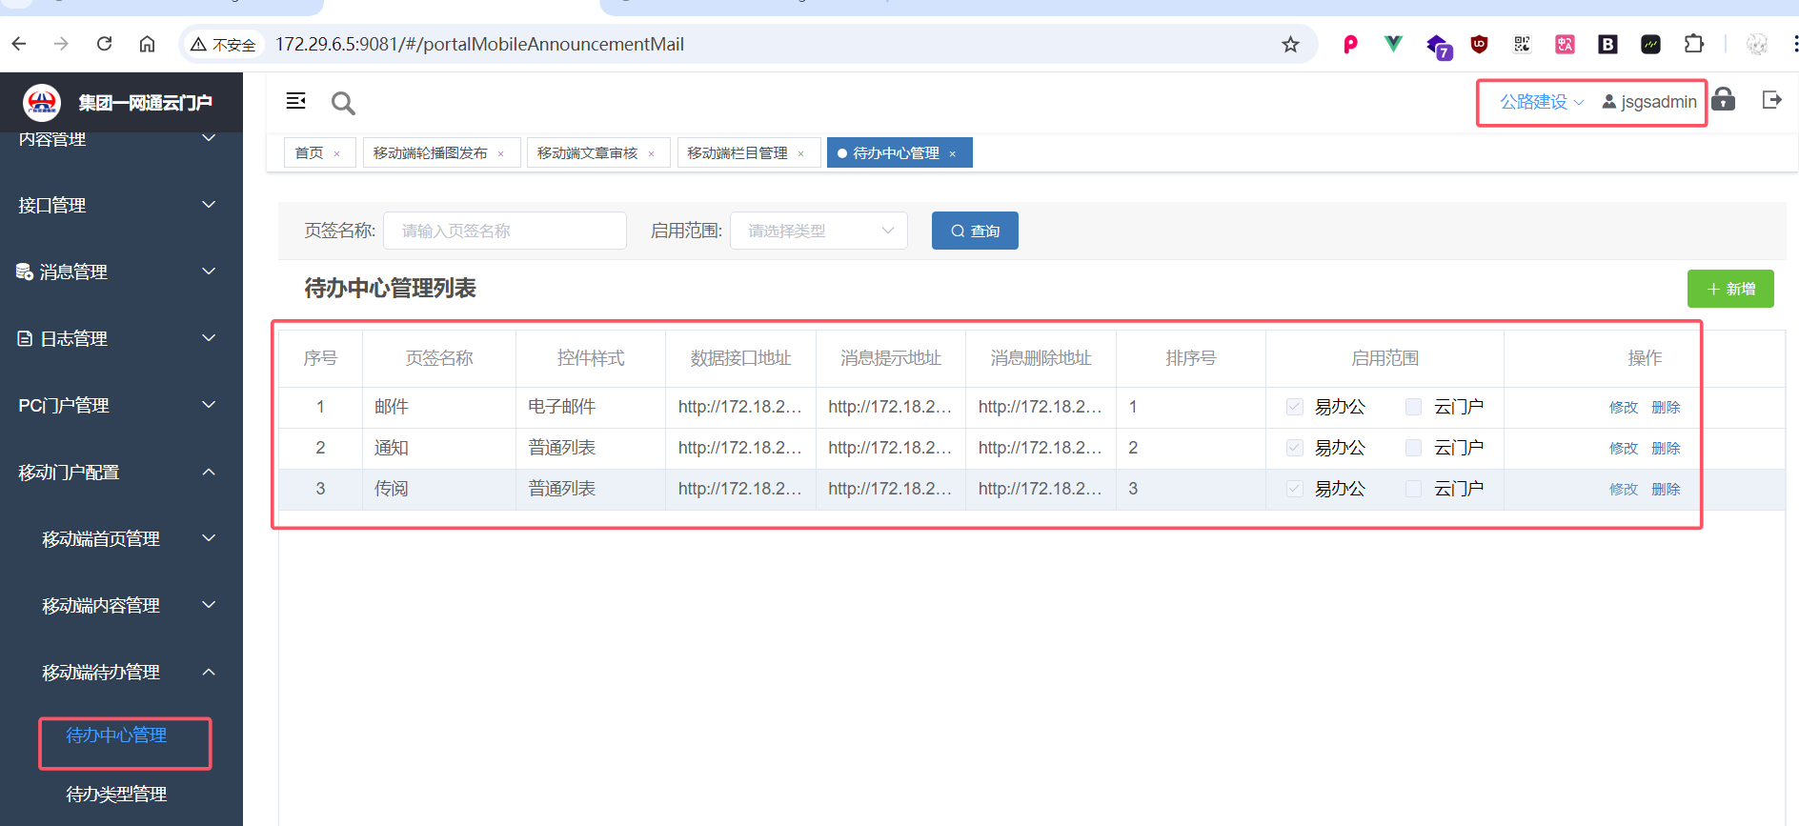
Task: Close the 移动端轮播图发布 tab
Action: (x=501, y=153)
